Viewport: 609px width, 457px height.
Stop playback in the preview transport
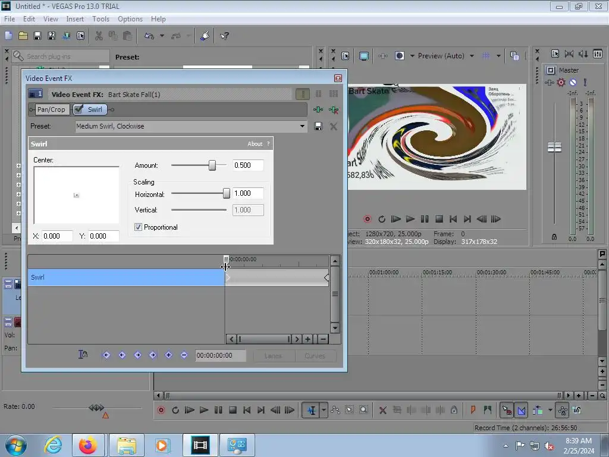(x=439, y=219)
